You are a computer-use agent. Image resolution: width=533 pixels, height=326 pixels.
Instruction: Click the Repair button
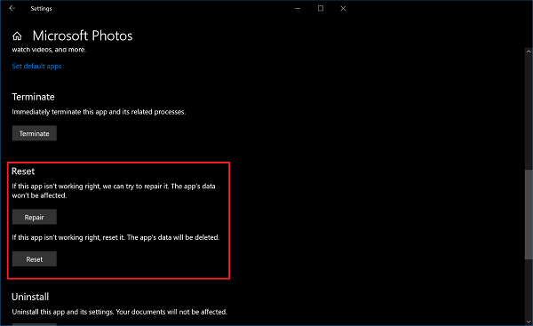pos(35,218)
